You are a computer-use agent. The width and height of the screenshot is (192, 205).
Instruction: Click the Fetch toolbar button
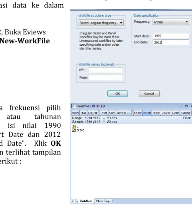(x=147, y=113)
